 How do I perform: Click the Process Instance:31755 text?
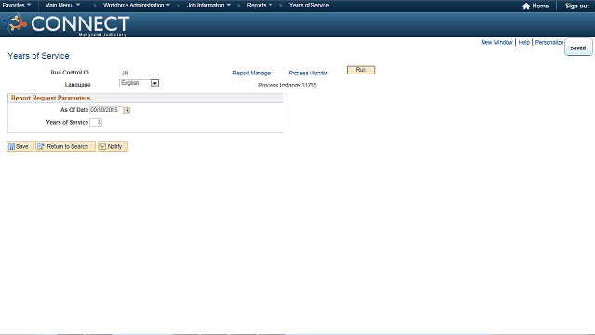click(x=287, y=85)
